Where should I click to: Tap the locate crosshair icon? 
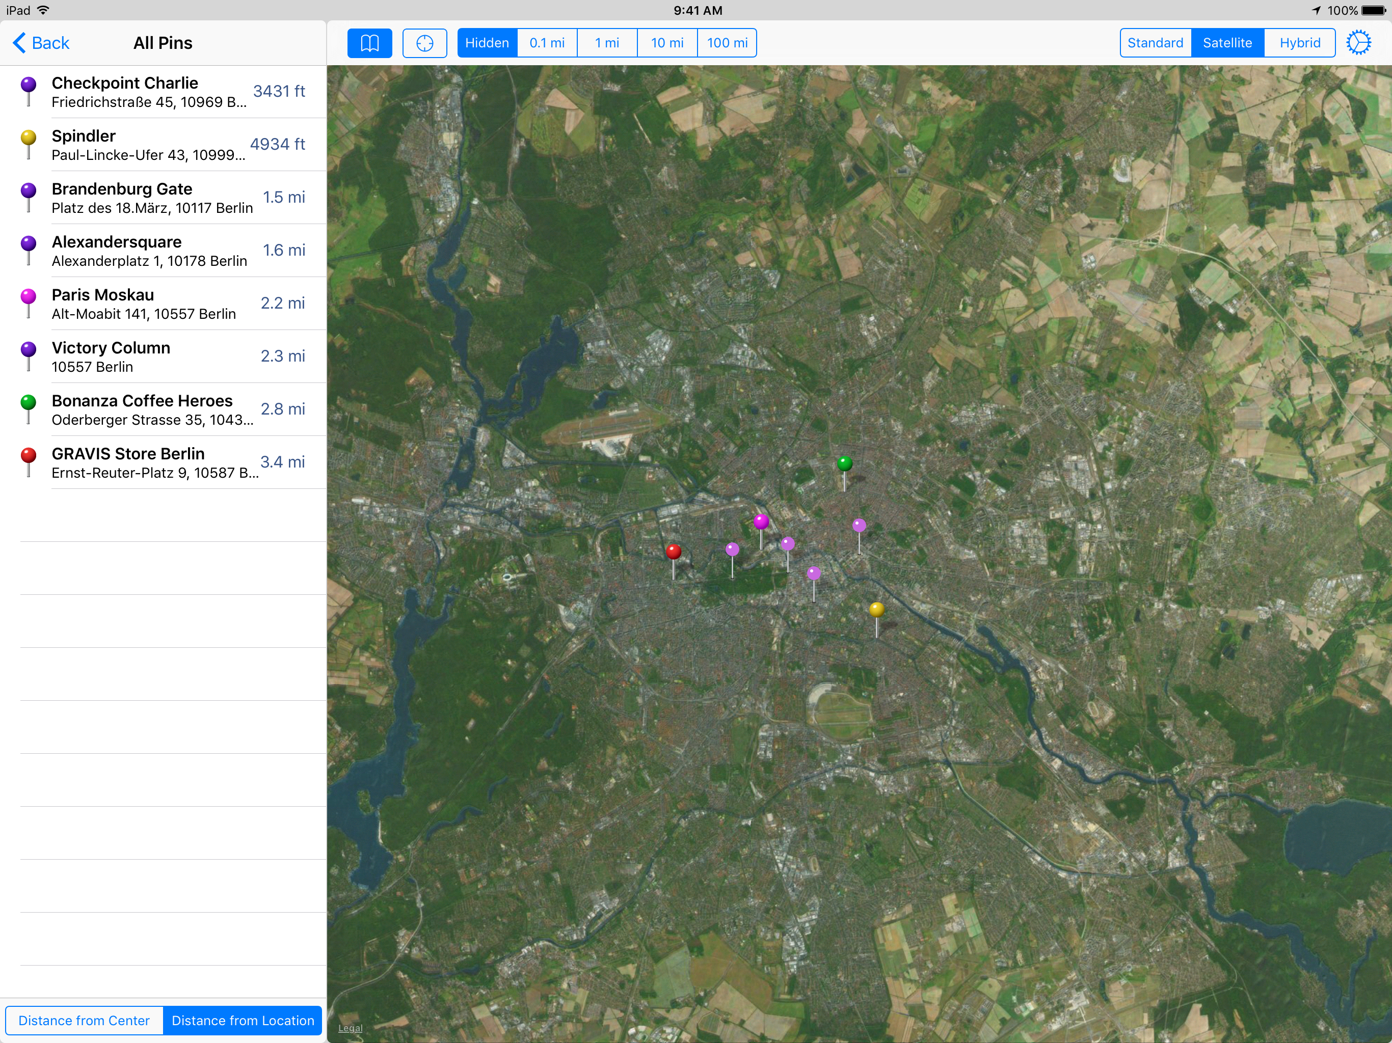point(425,43)
